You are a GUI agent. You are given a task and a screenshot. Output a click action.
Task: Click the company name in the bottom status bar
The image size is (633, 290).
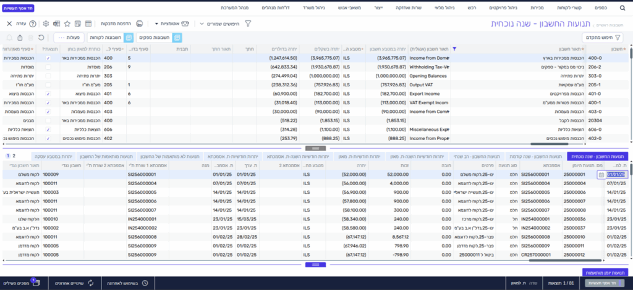tap(606, 283)
